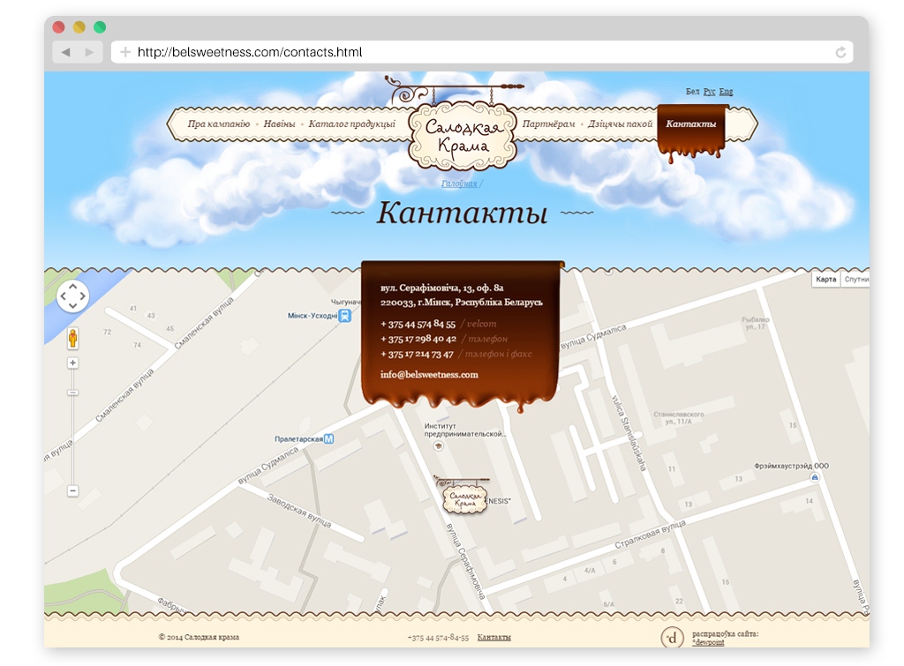The height and width of the screenshot is (666, 904).
Task: Click the dewpoint developer logo icon
Action: (672, 637)
